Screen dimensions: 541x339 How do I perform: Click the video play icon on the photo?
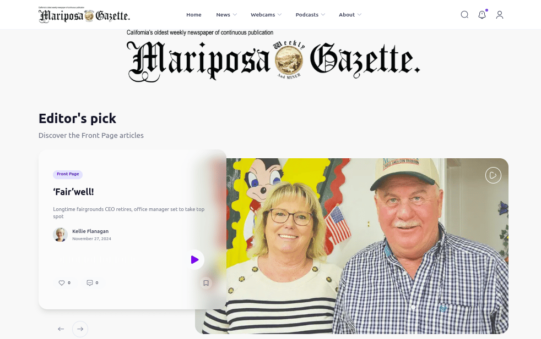click(x=493, y=175)
